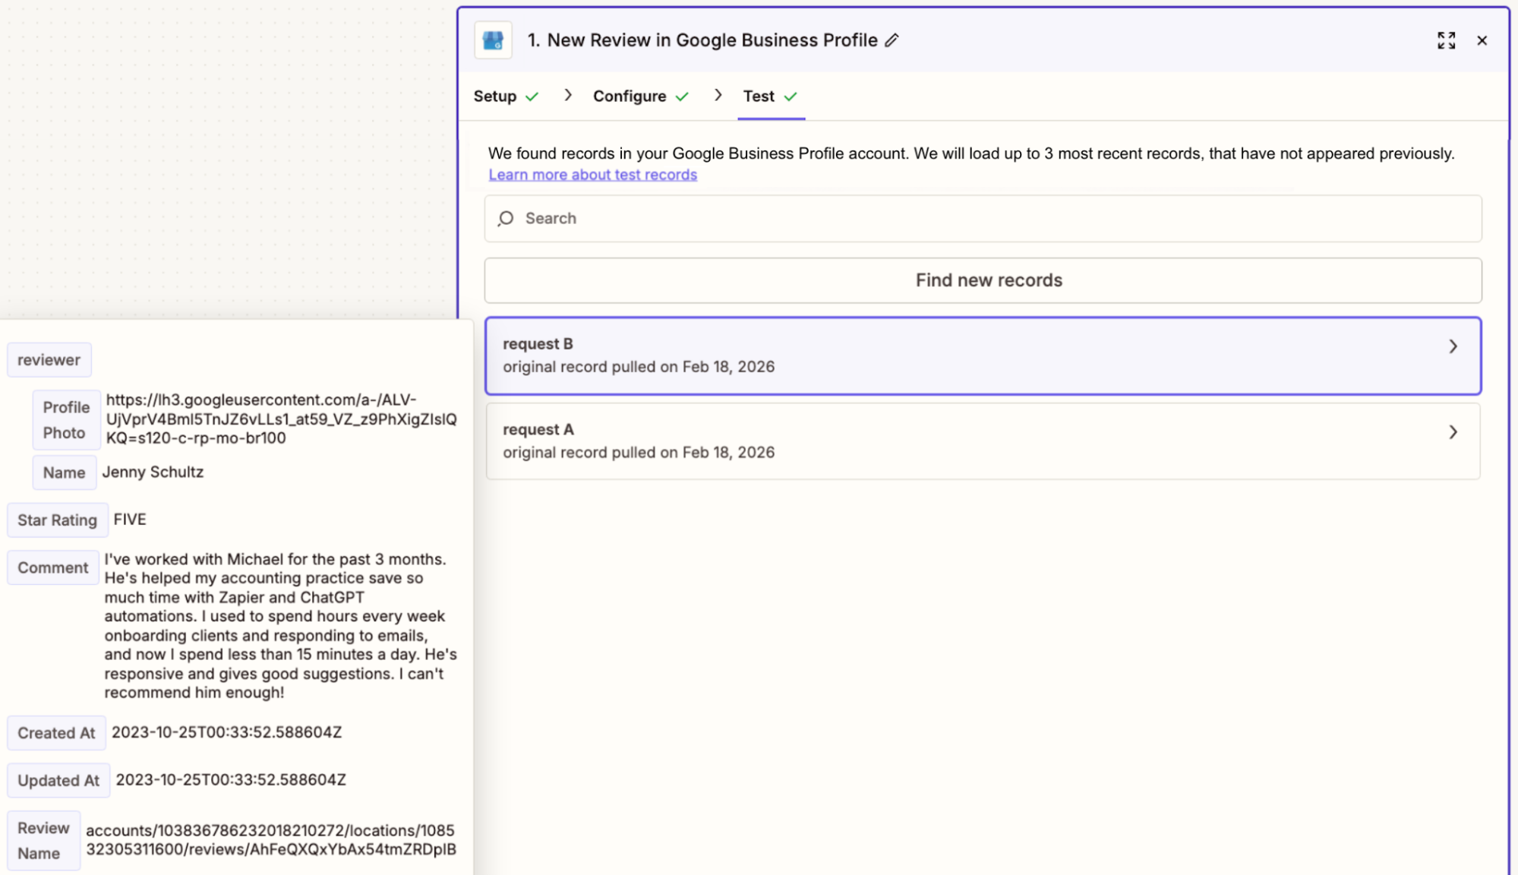Viewport: 1518px width, 875px height.
Task: Expand the request A record details
Action: tap(1453, 432)
